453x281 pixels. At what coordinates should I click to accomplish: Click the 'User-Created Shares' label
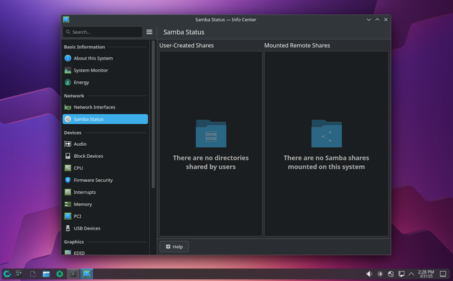[187, 46]
